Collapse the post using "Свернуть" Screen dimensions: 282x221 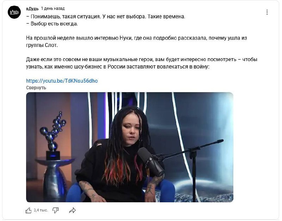(x=36, y=88)
